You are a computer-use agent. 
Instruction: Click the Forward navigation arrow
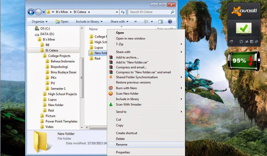pos(39,12)
